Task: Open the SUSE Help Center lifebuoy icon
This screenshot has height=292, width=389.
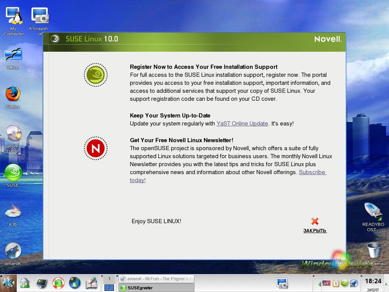Action: point(58,283)
